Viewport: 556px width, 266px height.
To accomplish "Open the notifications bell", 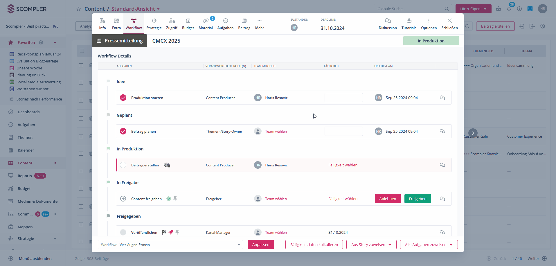I will (x=509, y=9).
